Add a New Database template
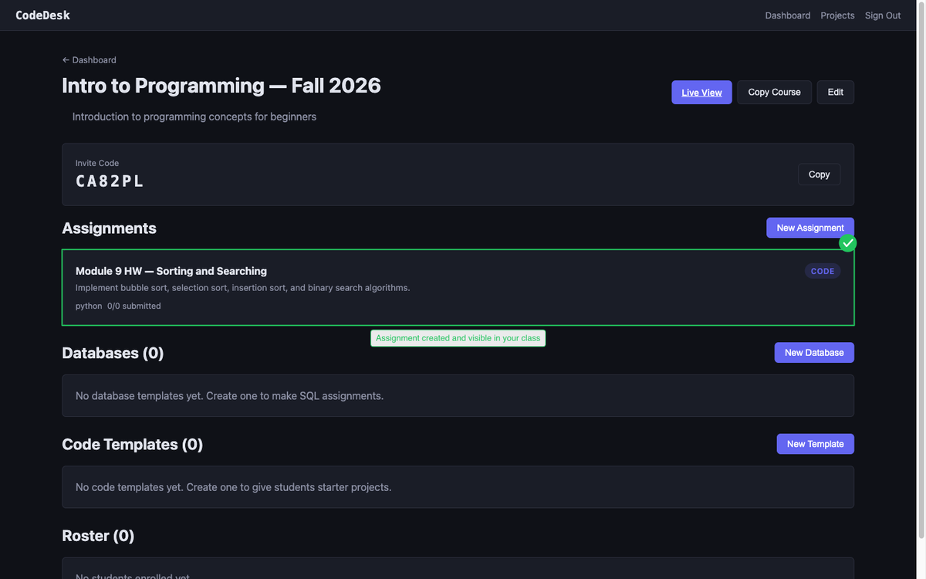Viewport: 926px width, 579px height. coord(813,353)
